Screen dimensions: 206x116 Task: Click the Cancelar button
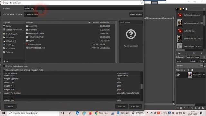[135, 106]
